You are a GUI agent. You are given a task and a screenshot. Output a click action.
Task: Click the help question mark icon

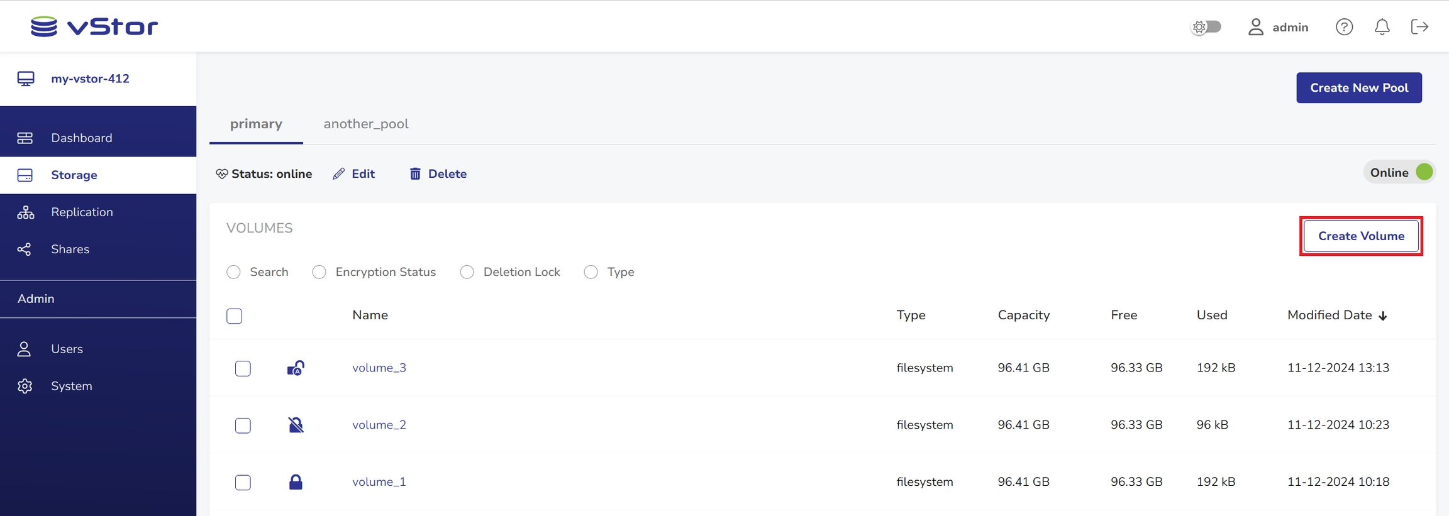[1344, 27]
